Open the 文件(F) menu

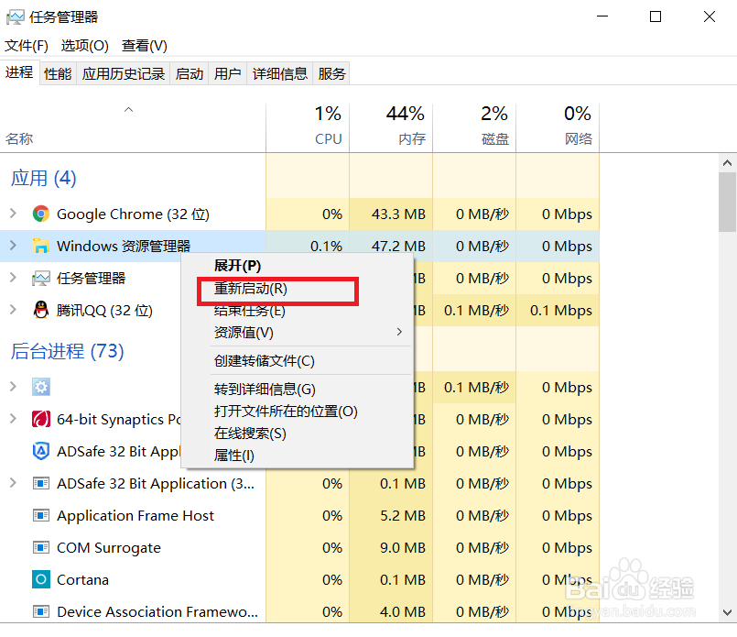pos(27,45)
